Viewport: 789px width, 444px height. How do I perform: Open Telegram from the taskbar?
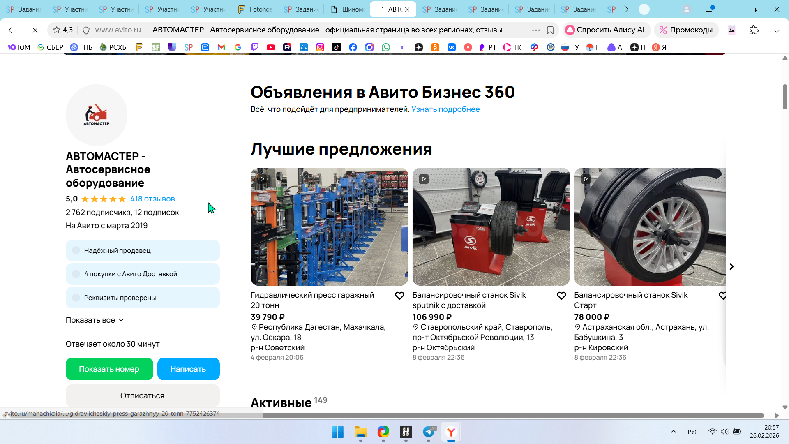[428, 432]
